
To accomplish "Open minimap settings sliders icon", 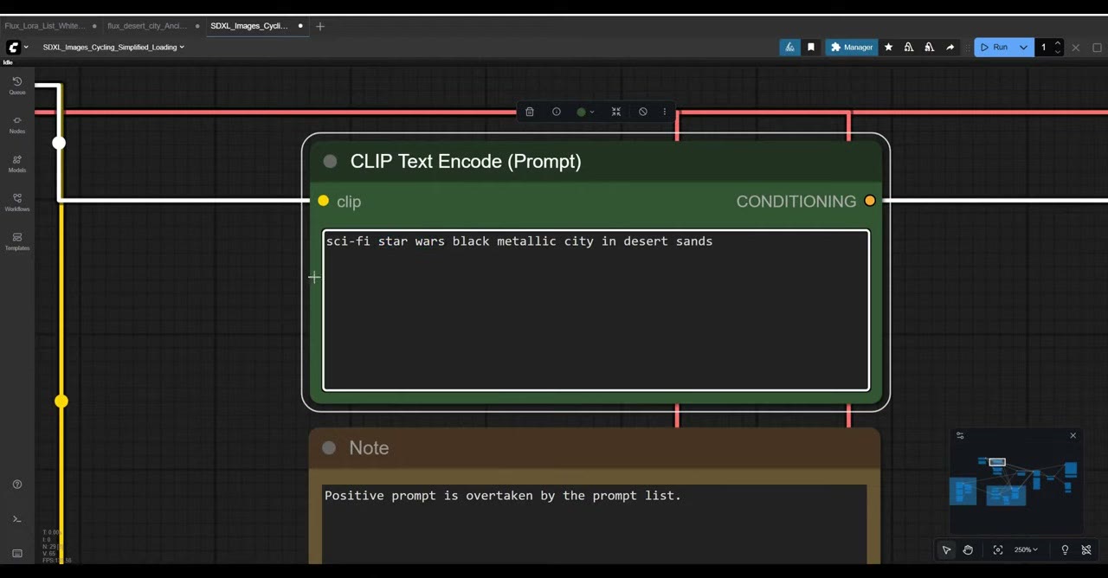I will (x=960, y=435).
